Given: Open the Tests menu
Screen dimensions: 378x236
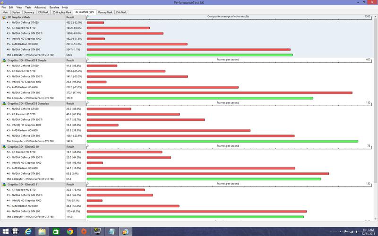Looking at the screenshot, I should click(x=28, y=8).
